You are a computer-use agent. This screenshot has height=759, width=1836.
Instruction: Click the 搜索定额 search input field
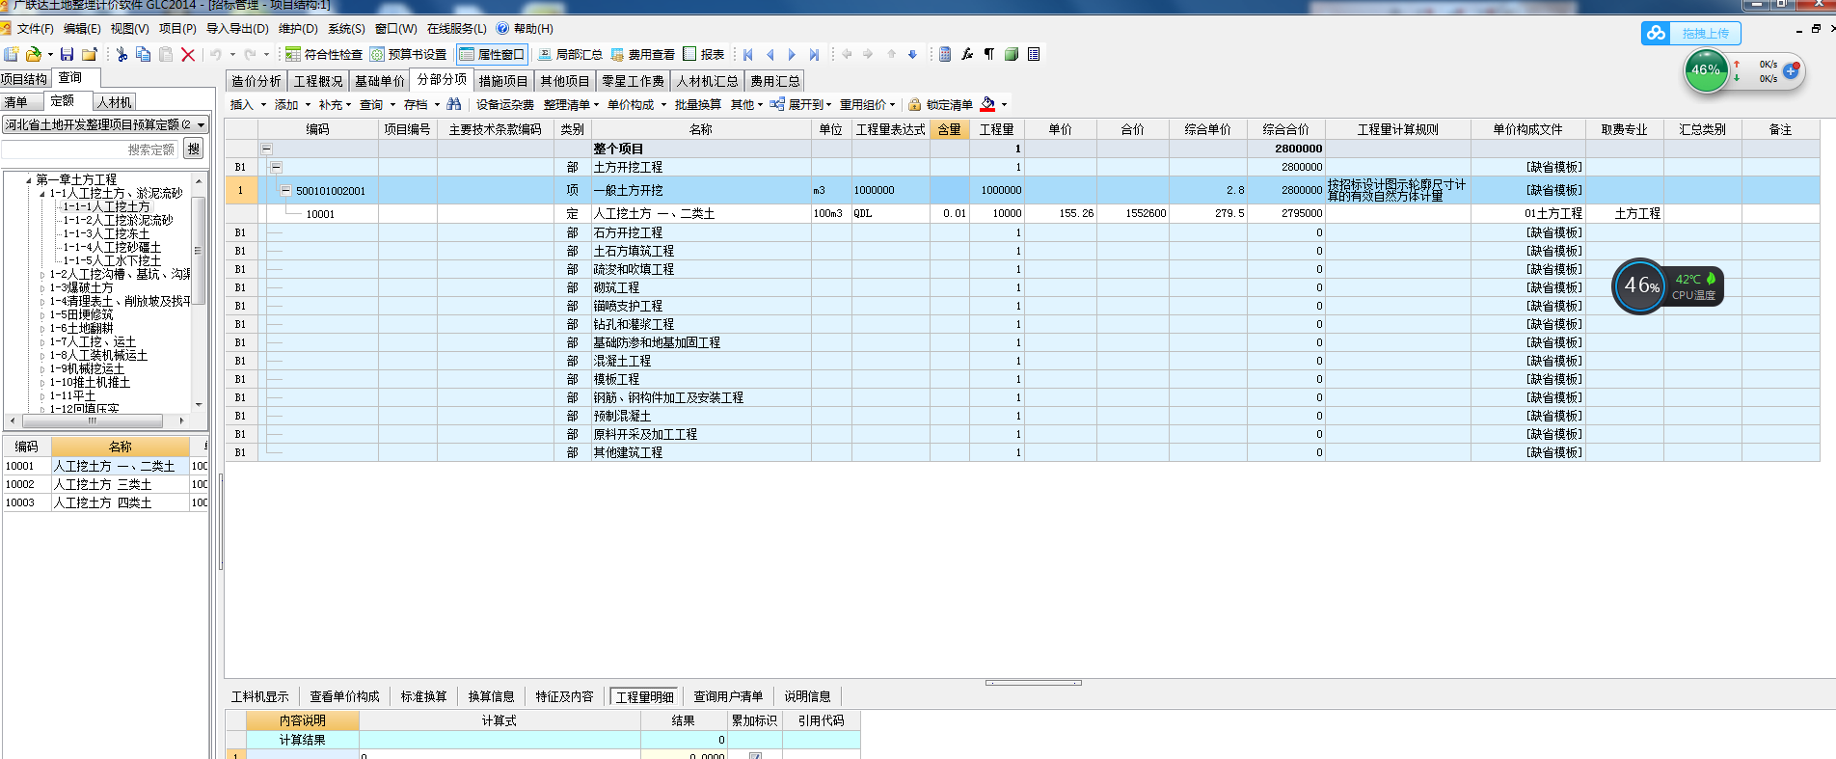pos(91,149)
